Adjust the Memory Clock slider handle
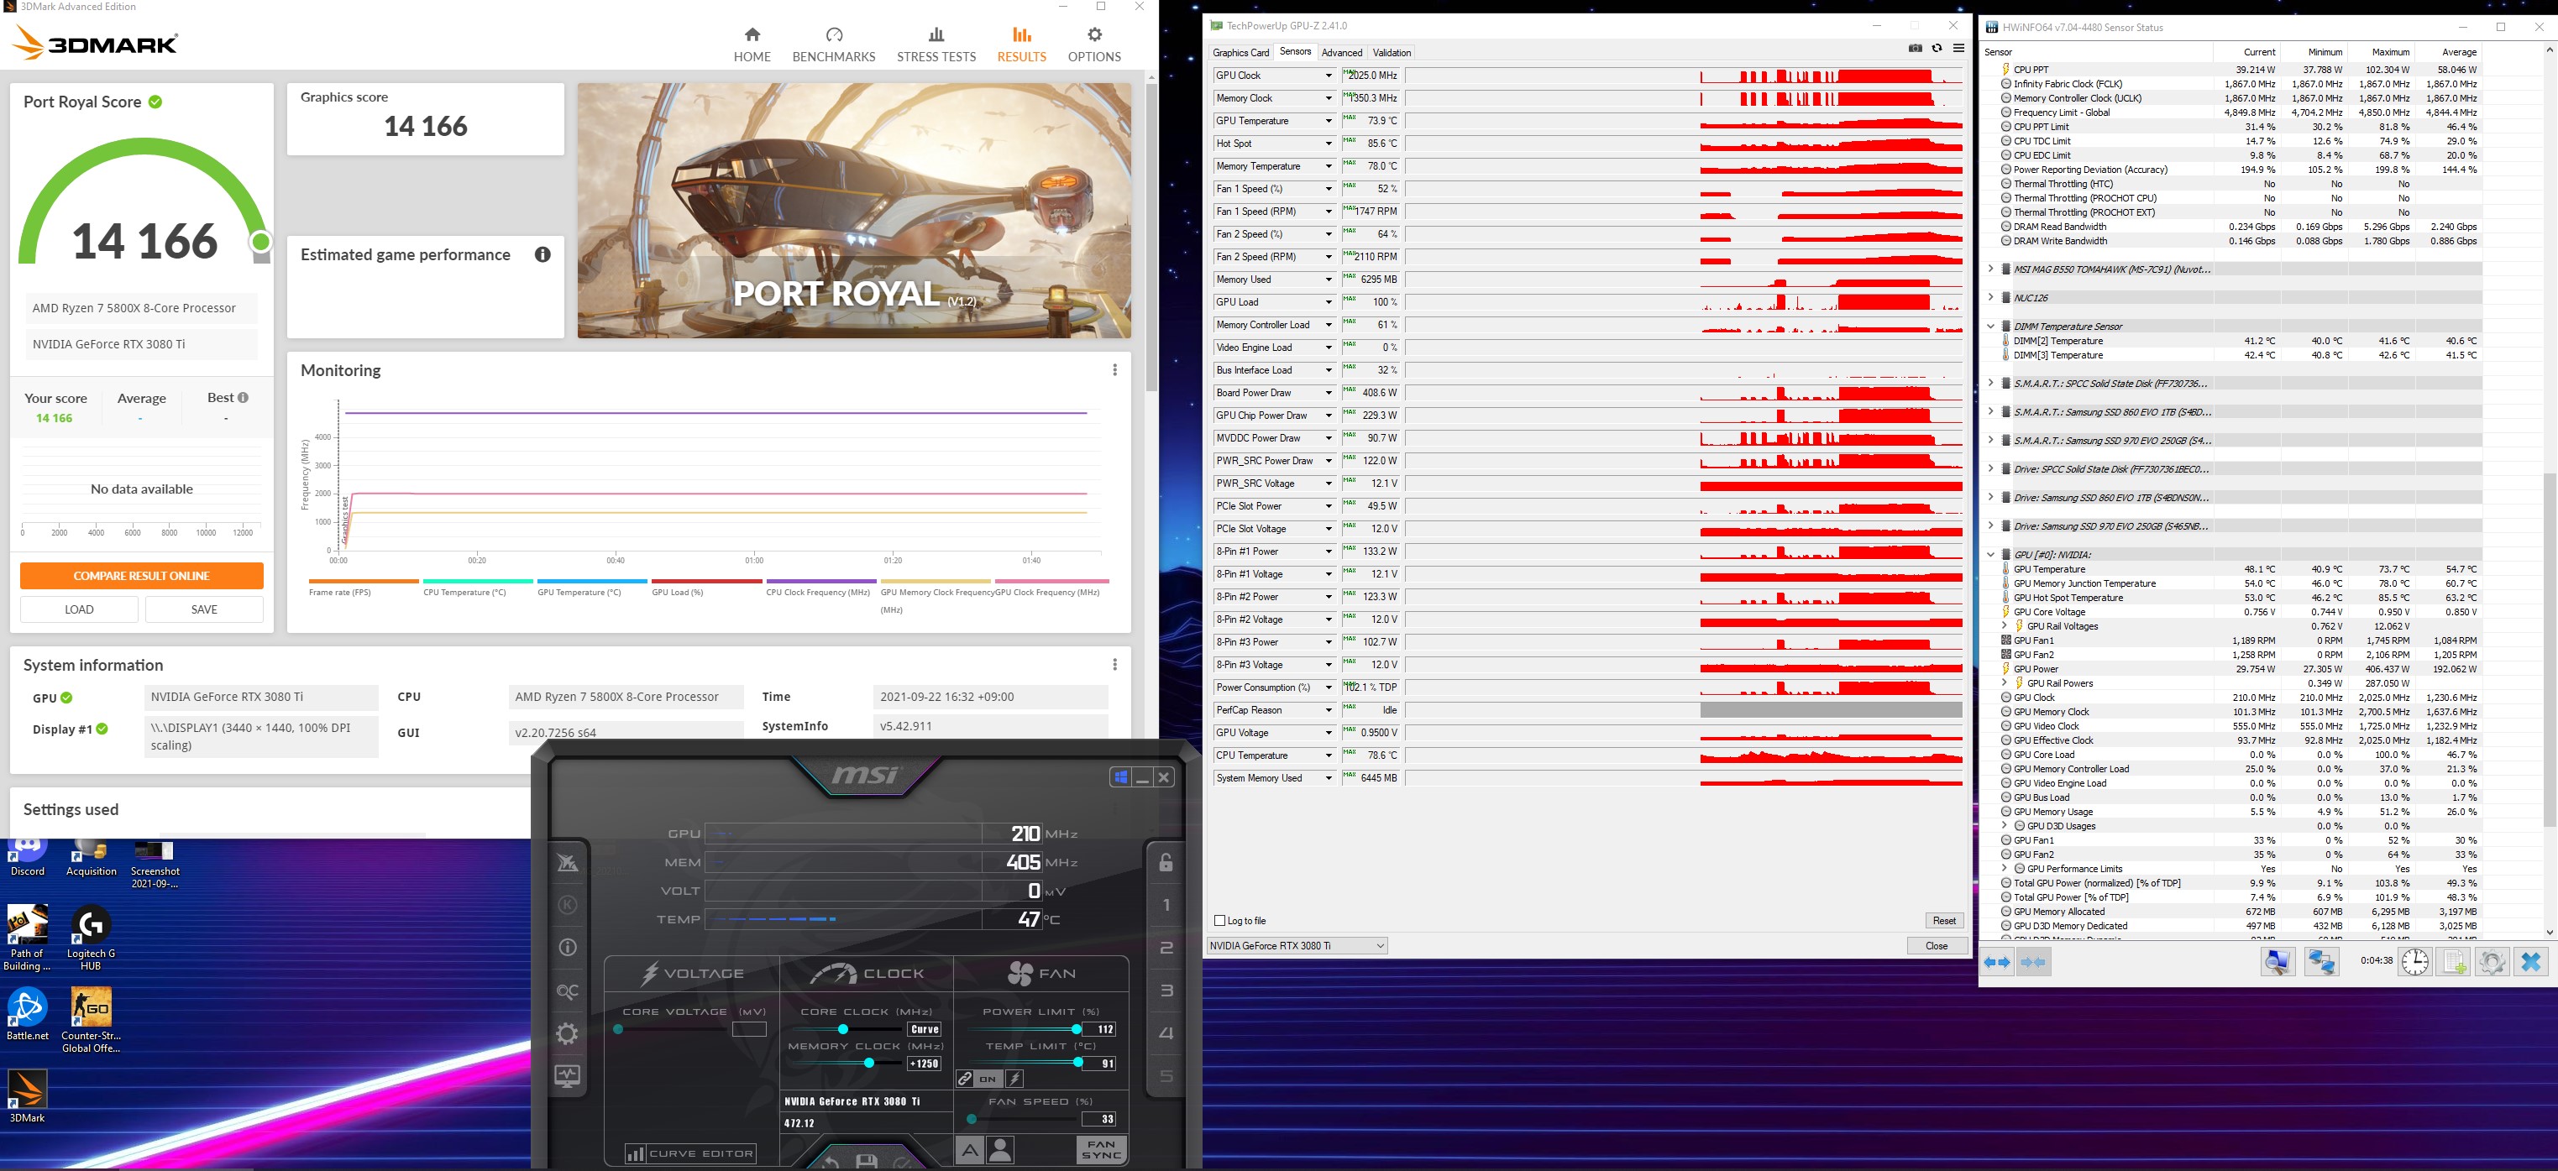Image resolution: width=2558 pixels, height=1171 pixels. click(869, 1063)
